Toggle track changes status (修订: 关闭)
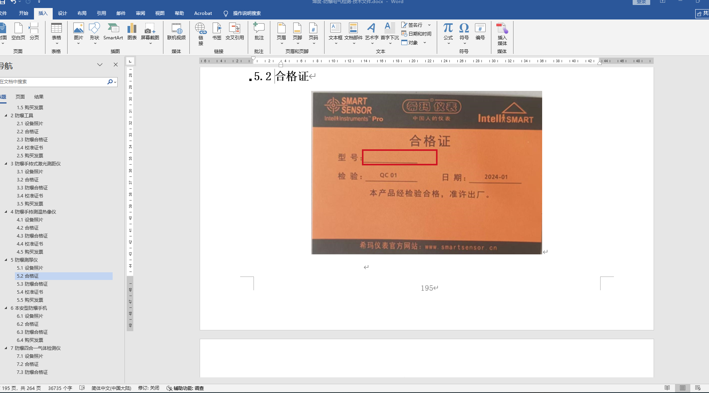The image size is (709, 393). tap(149, 388)
